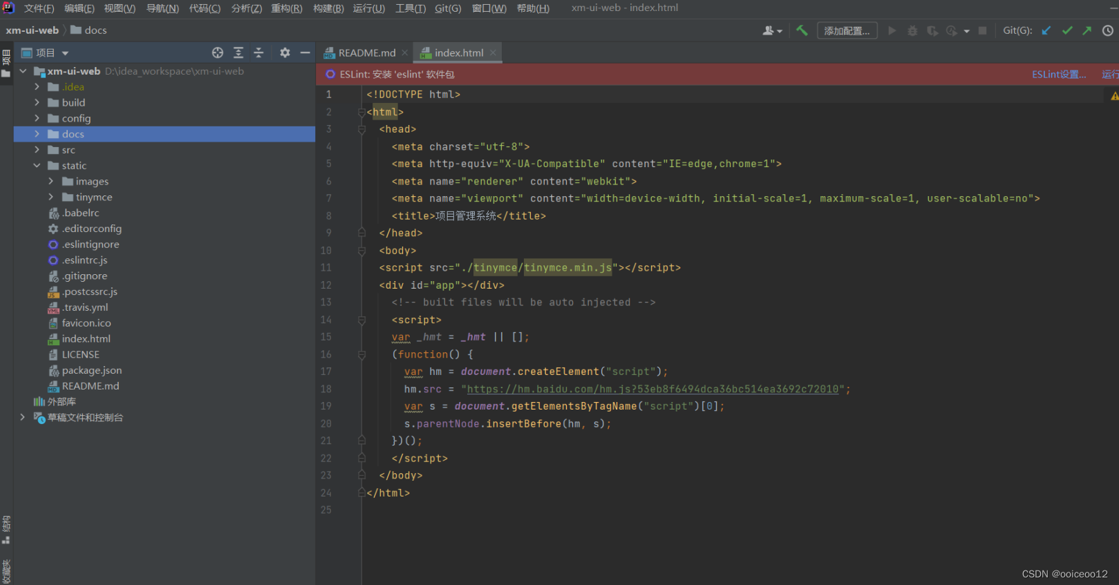
Task: Click the Stop square icon
Action: click(982, 30)
